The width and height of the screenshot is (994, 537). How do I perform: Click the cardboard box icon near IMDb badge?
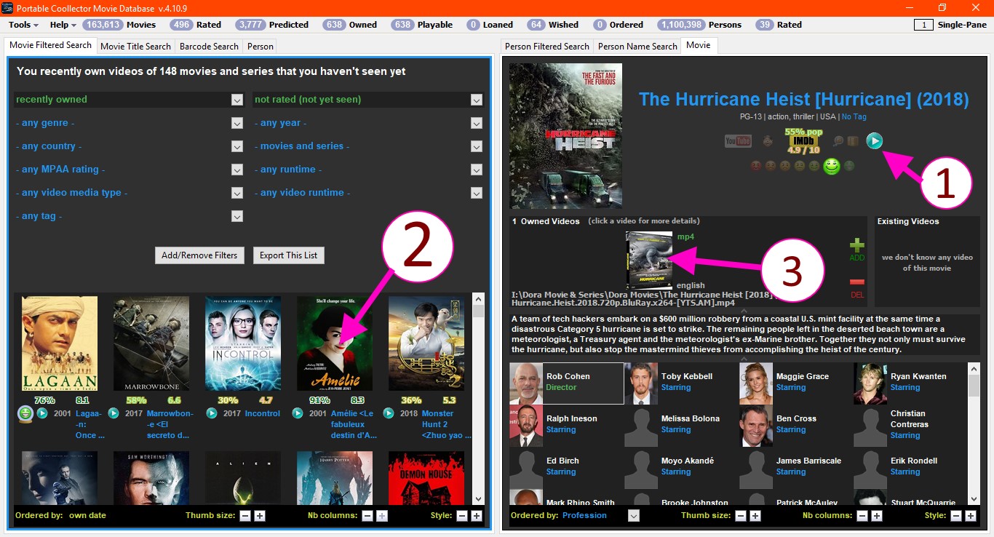(x=853, y=141)
